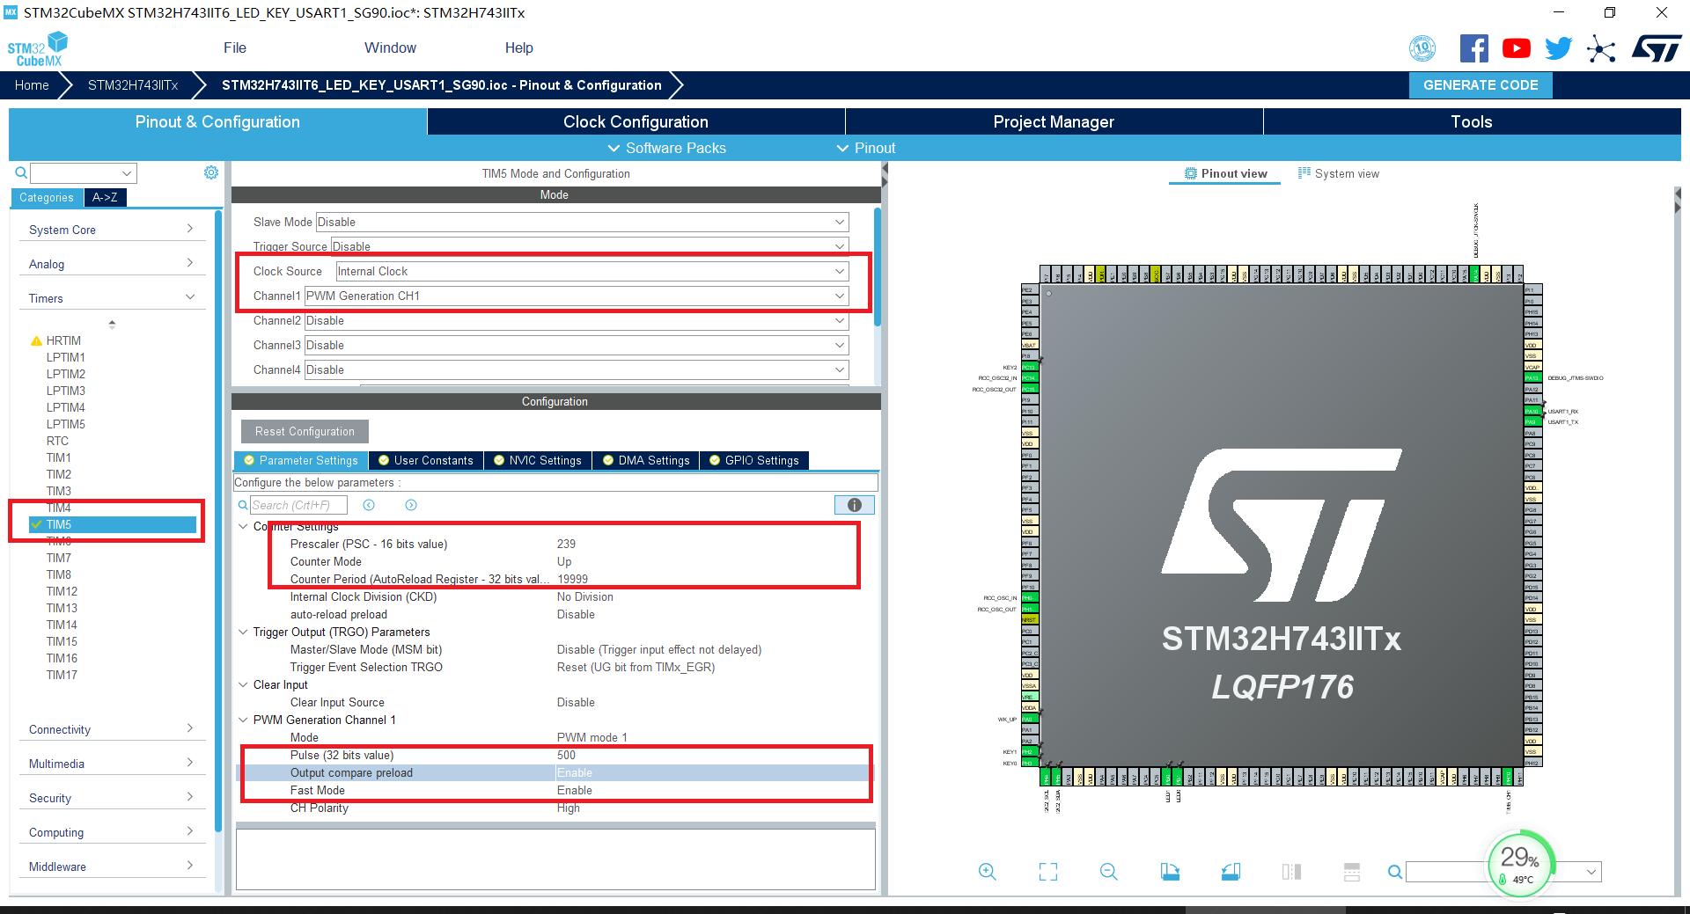The width and height of the screenshot is (1690, 914).
Task: Open the Window menu
Action: (x=390, y=48)
